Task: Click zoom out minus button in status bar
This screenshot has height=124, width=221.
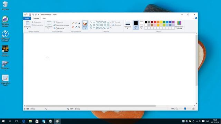Action: pyautogui.click(x=176, y=109)
